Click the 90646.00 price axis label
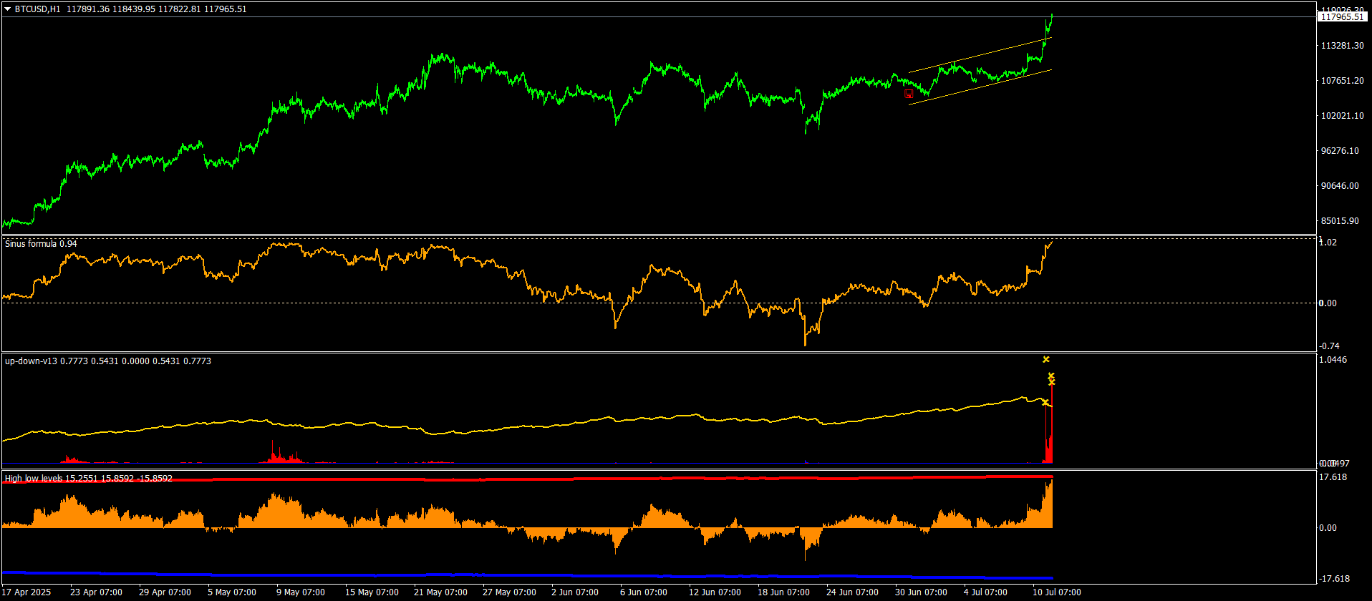The height and width of the screenshot is (601, 1372). click(x=1340, y=185)
